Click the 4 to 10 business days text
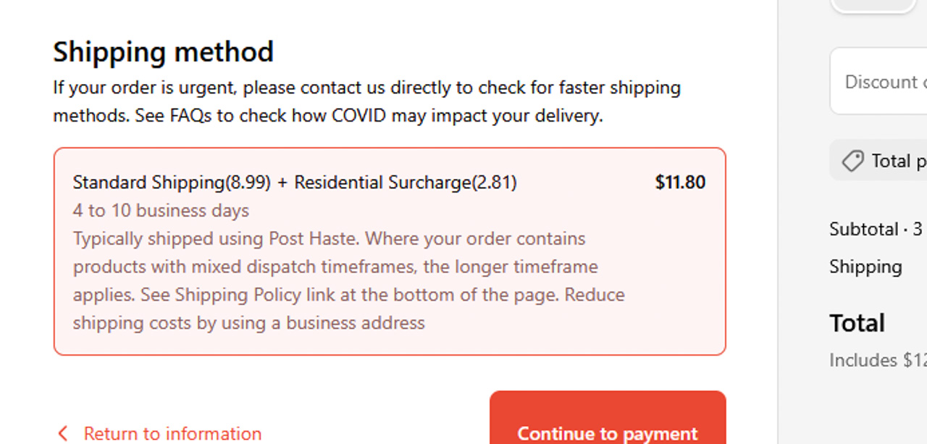 161,211
